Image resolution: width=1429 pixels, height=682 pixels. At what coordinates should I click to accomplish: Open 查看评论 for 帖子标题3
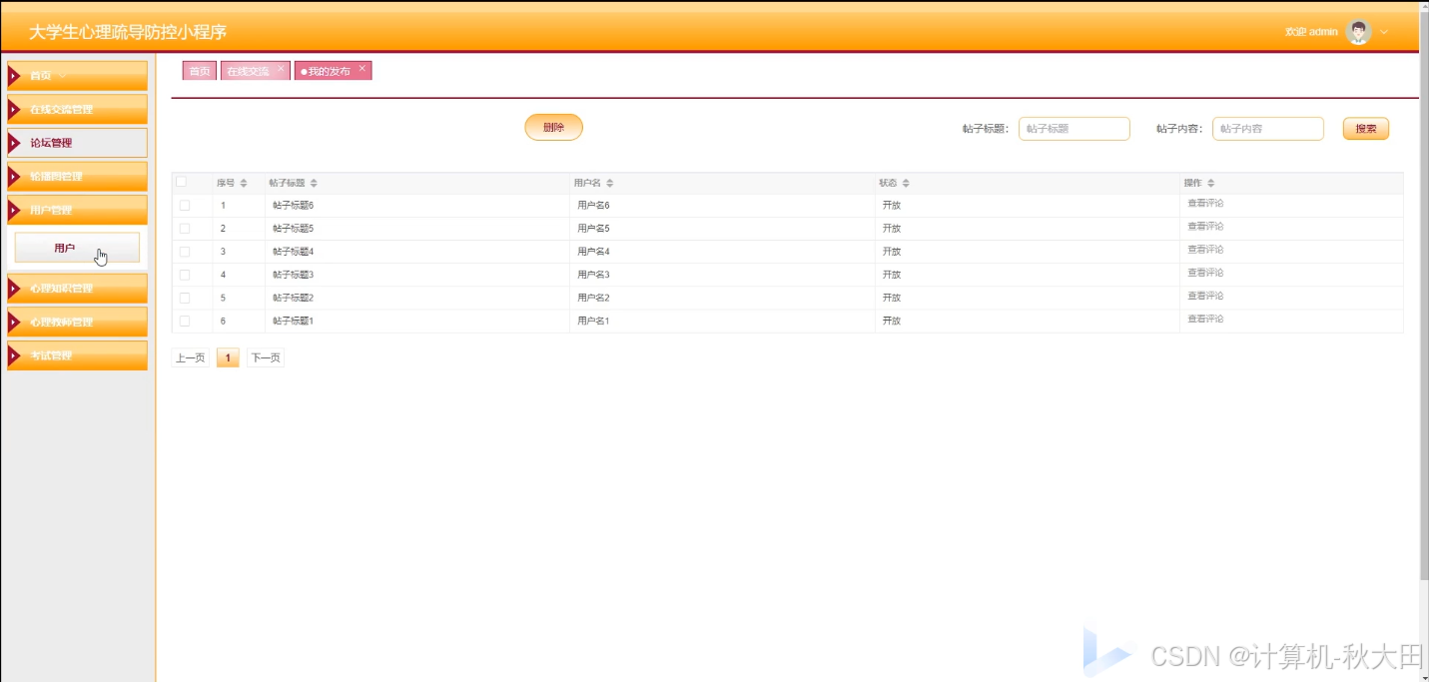(x=1205, y=272)
